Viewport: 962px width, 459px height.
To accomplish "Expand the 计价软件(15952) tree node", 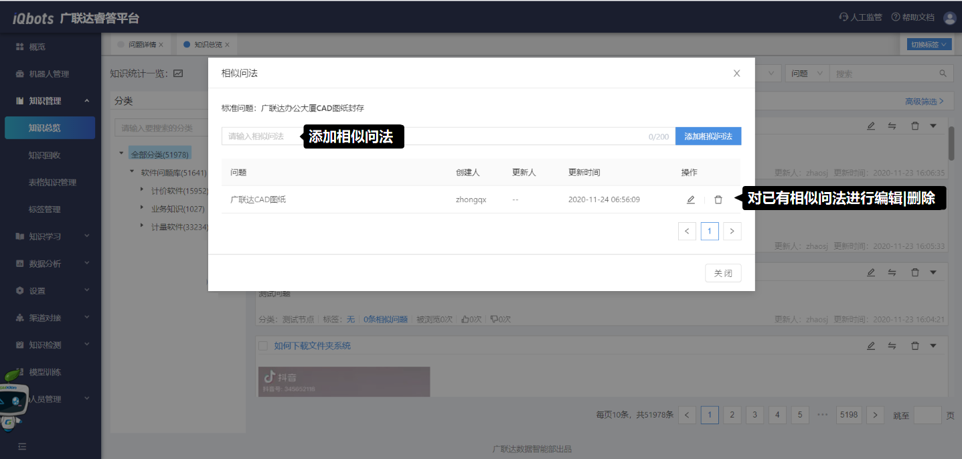I will (x=142, y=190).
